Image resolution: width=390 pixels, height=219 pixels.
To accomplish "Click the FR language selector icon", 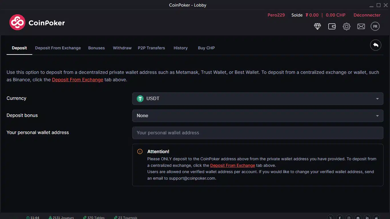I will 375,27.
